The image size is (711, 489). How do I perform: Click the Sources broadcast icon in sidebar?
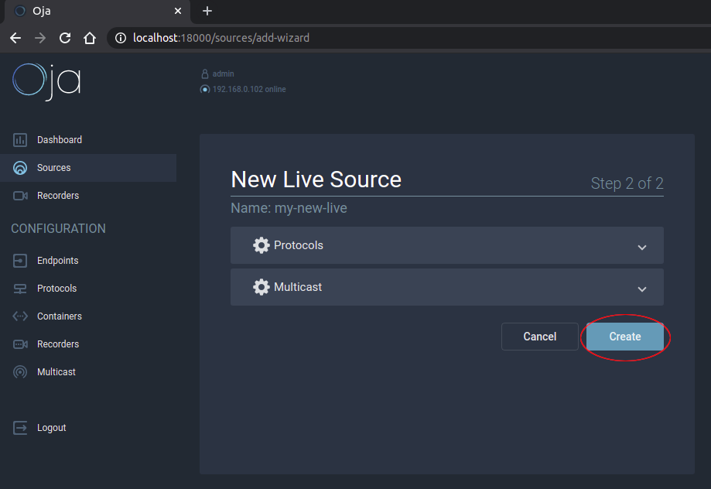(x=20, y=168)
